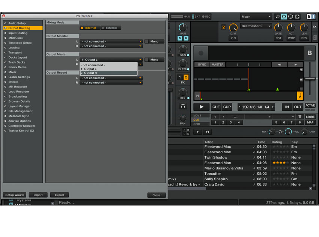Click the headphone cue button below KEY knob

tap(183, 106)
